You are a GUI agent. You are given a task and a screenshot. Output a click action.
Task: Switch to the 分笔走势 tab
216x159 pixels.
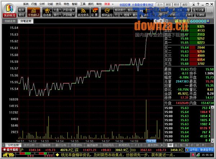(26, 21)
